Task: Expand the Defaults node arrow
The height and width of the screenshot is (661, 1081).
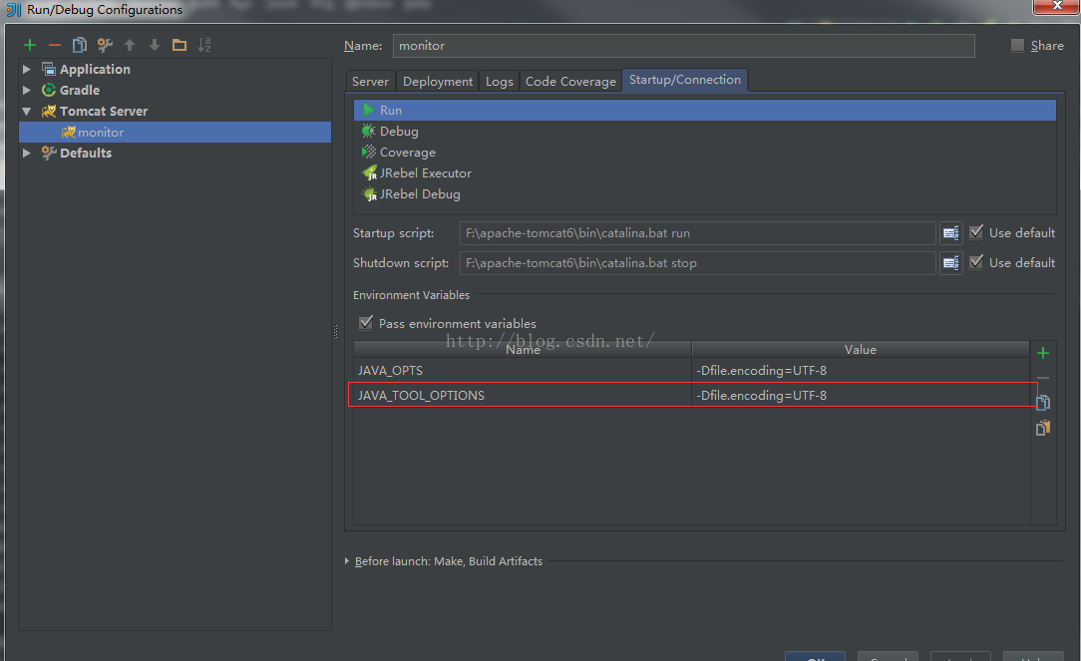Action: (26, 153)
